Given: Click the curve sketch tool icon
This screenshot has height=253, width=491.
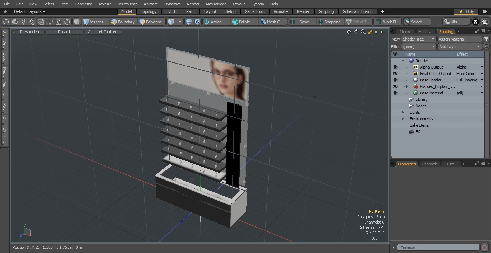Looking at the screenshot, I should coord(32,22).
